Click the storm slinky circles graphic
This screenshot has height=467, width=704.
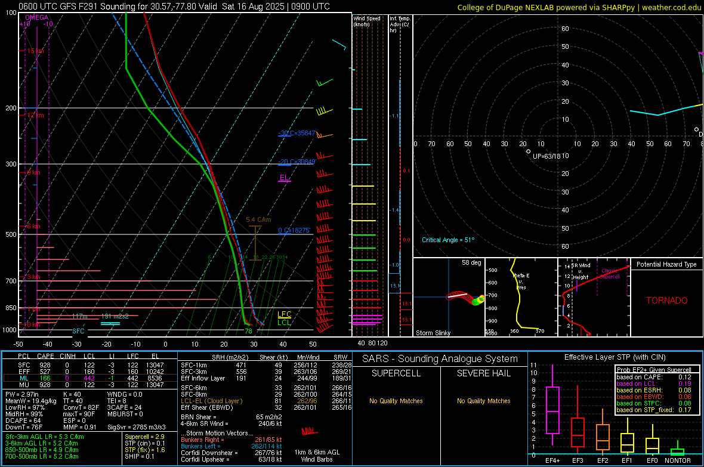coord(466,299)
